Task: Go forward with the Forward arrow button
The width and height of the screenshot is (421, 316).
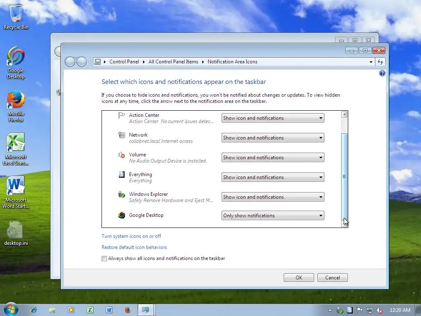Action: [81, 62]
